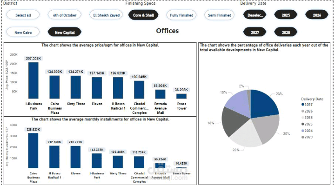Click the District slicer header
This screenshot has width=335, height=185.
pyautogui.click(x=10, y=3)
